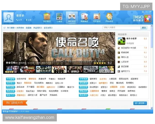Click the 富甲天下3 small icon
This screenshot has height=124, width=155.
pos(119,71)
